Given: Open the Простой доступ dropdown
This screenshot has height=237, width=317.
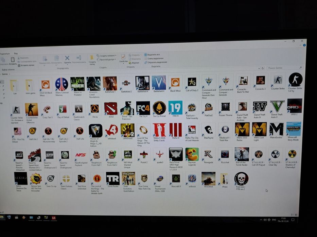Looking at the screenshot, I should (x=106, y=60).
